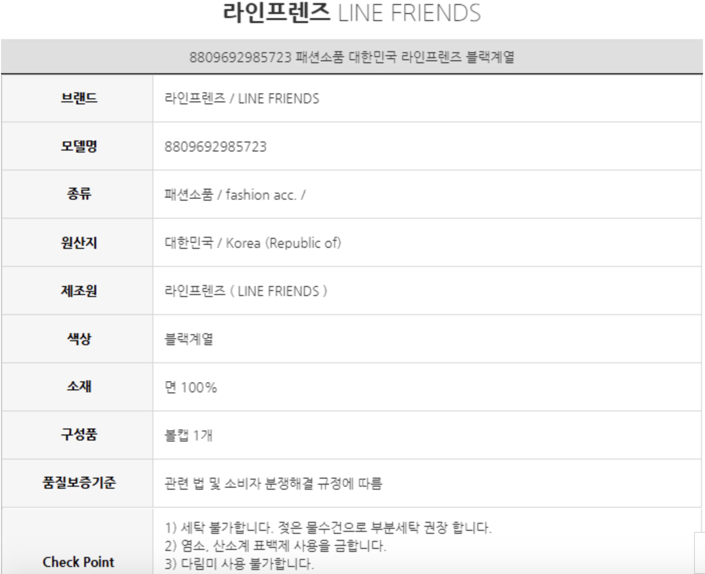
Task: Click the 라인프렌즈 LINE FRIENDS page heading
Action: tap(351, 13)
